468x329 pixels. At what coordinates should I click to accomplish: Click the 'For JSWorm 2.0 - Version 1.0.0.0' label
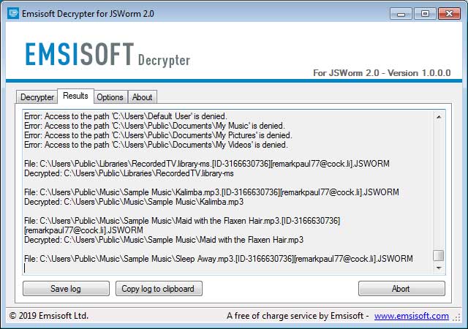tap(382, 73)
